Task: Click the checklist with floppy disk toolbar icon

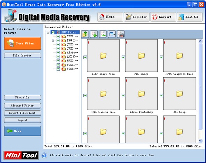Action: (x=120, y=35)
